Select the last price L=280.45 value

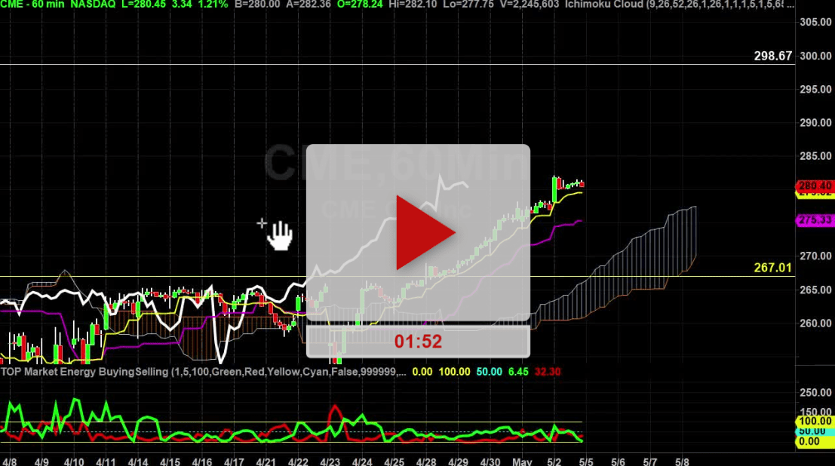(144, 5)
